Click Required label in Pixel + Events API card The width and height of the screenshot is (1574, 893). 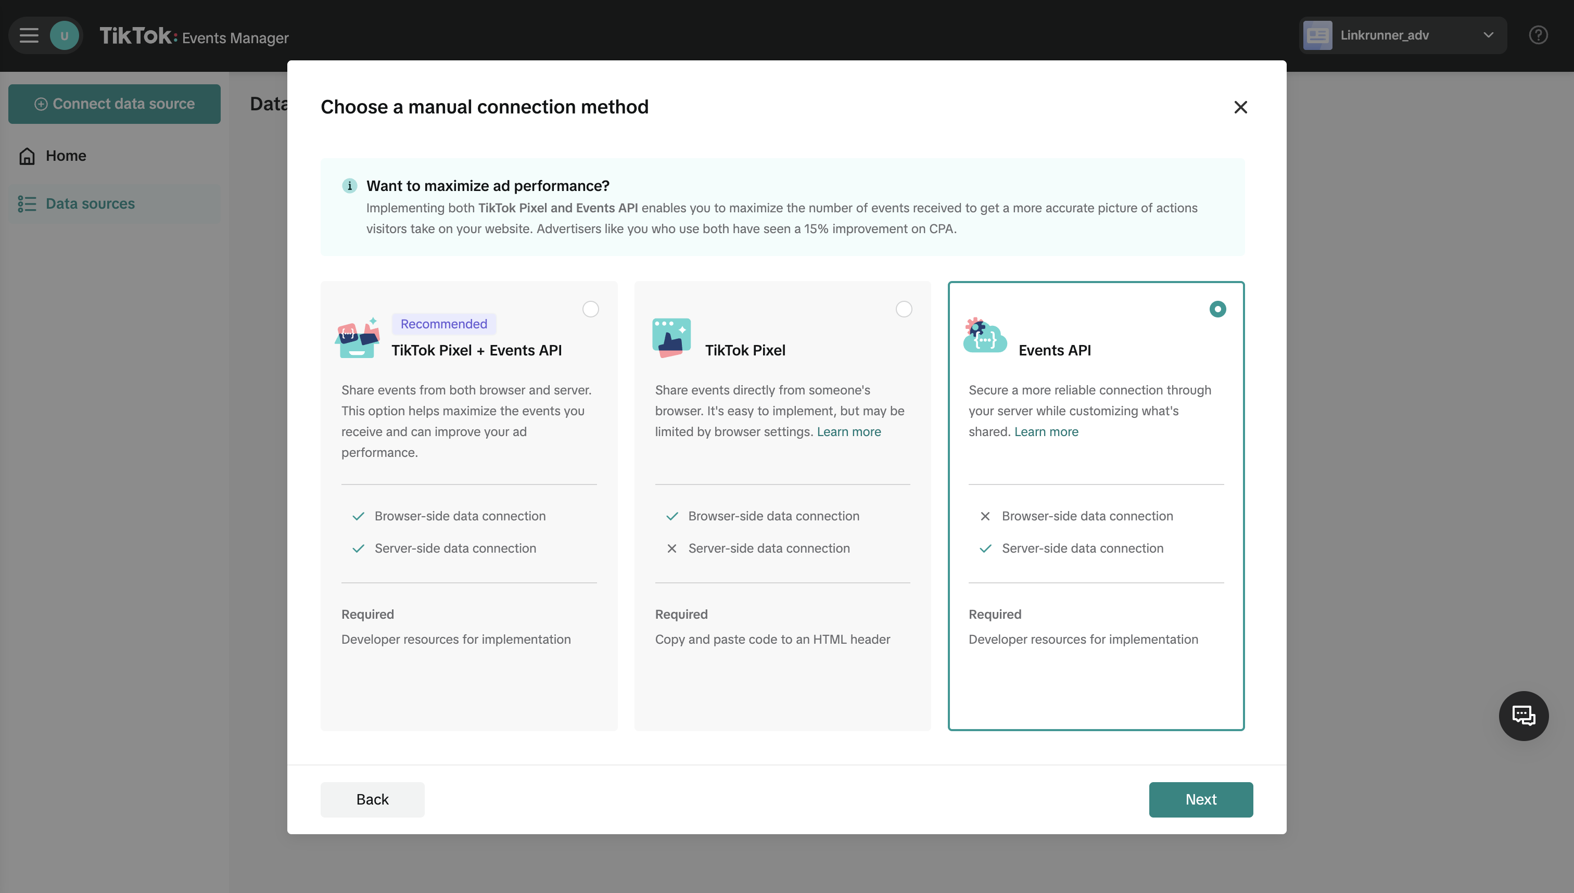pos(367,614)
